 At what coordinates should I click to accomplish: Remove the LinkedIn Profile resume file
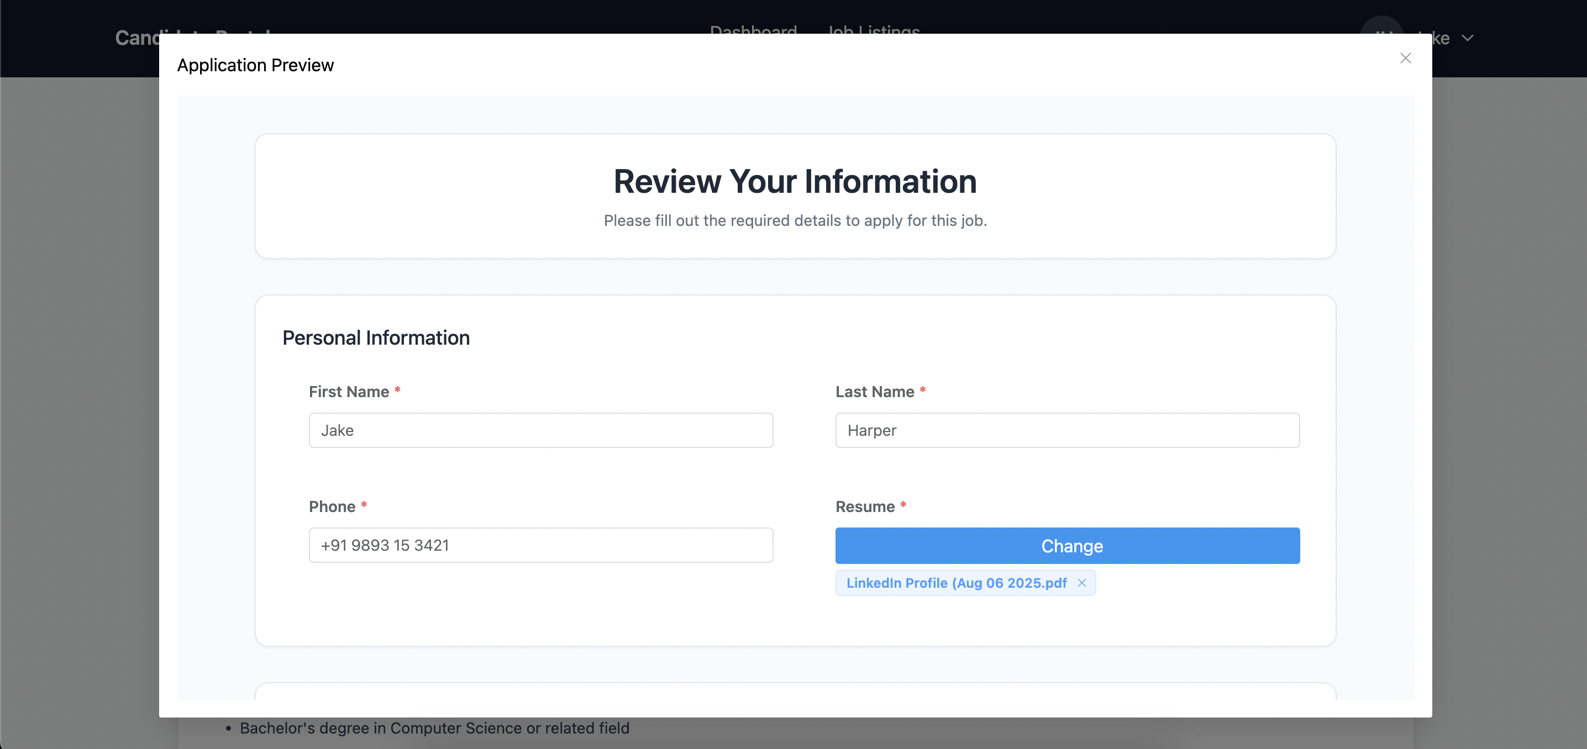coord(1081,583)
